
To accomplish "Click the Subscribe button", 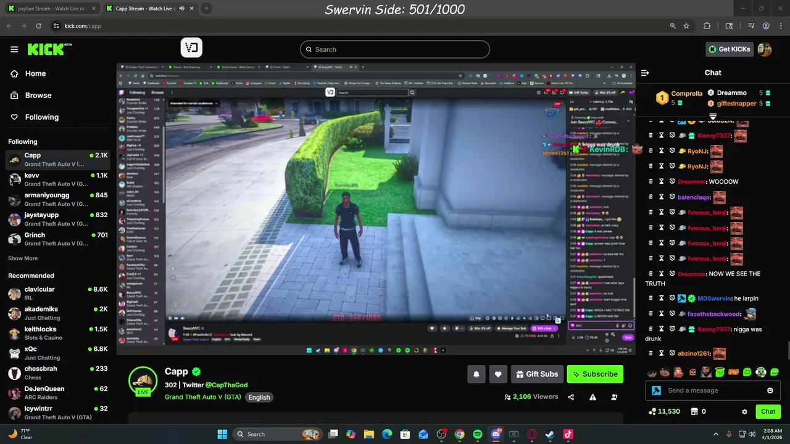I will tap(595, 374).
